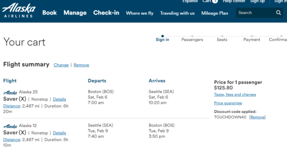View Details for Alaska 12 flight
The height and width of the screenshot is (157, 287).
(60, 133)
